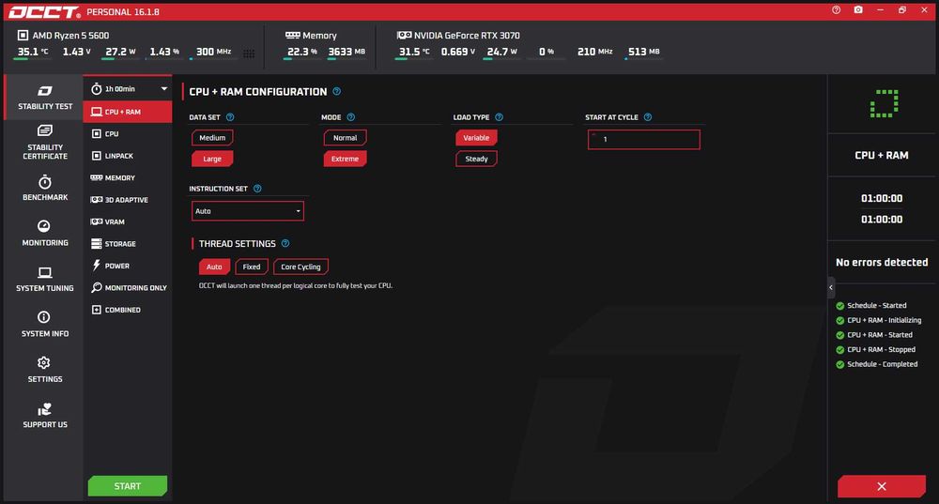The image size is (939, 504).
Task: Click the AMD Ryzen 5 5600 chip icon
Action: click(23, 36)
